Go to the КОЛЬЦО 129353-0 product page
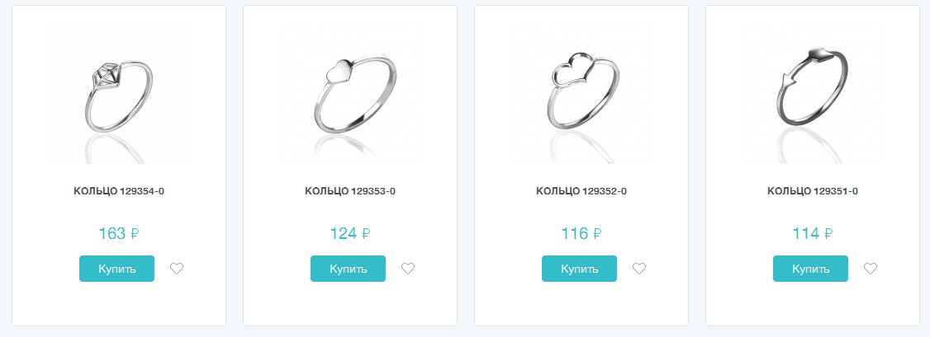Screen dimensions: 930x337 pos(350,191)
